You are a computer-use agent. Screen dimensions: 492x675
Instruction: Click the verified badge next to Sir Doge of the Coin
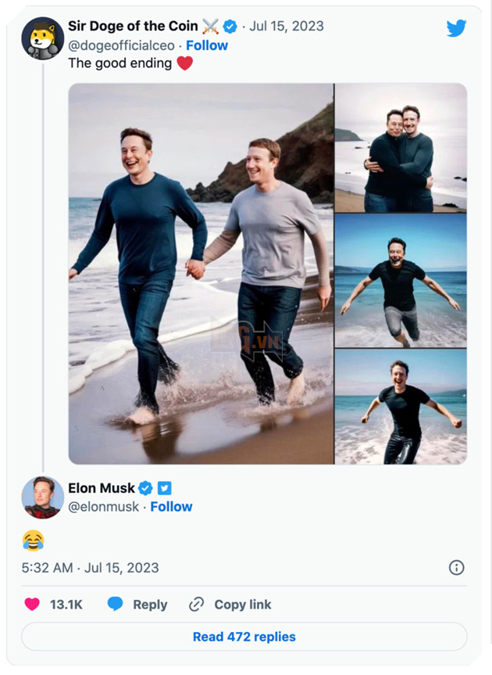click(x=229, y=25)
